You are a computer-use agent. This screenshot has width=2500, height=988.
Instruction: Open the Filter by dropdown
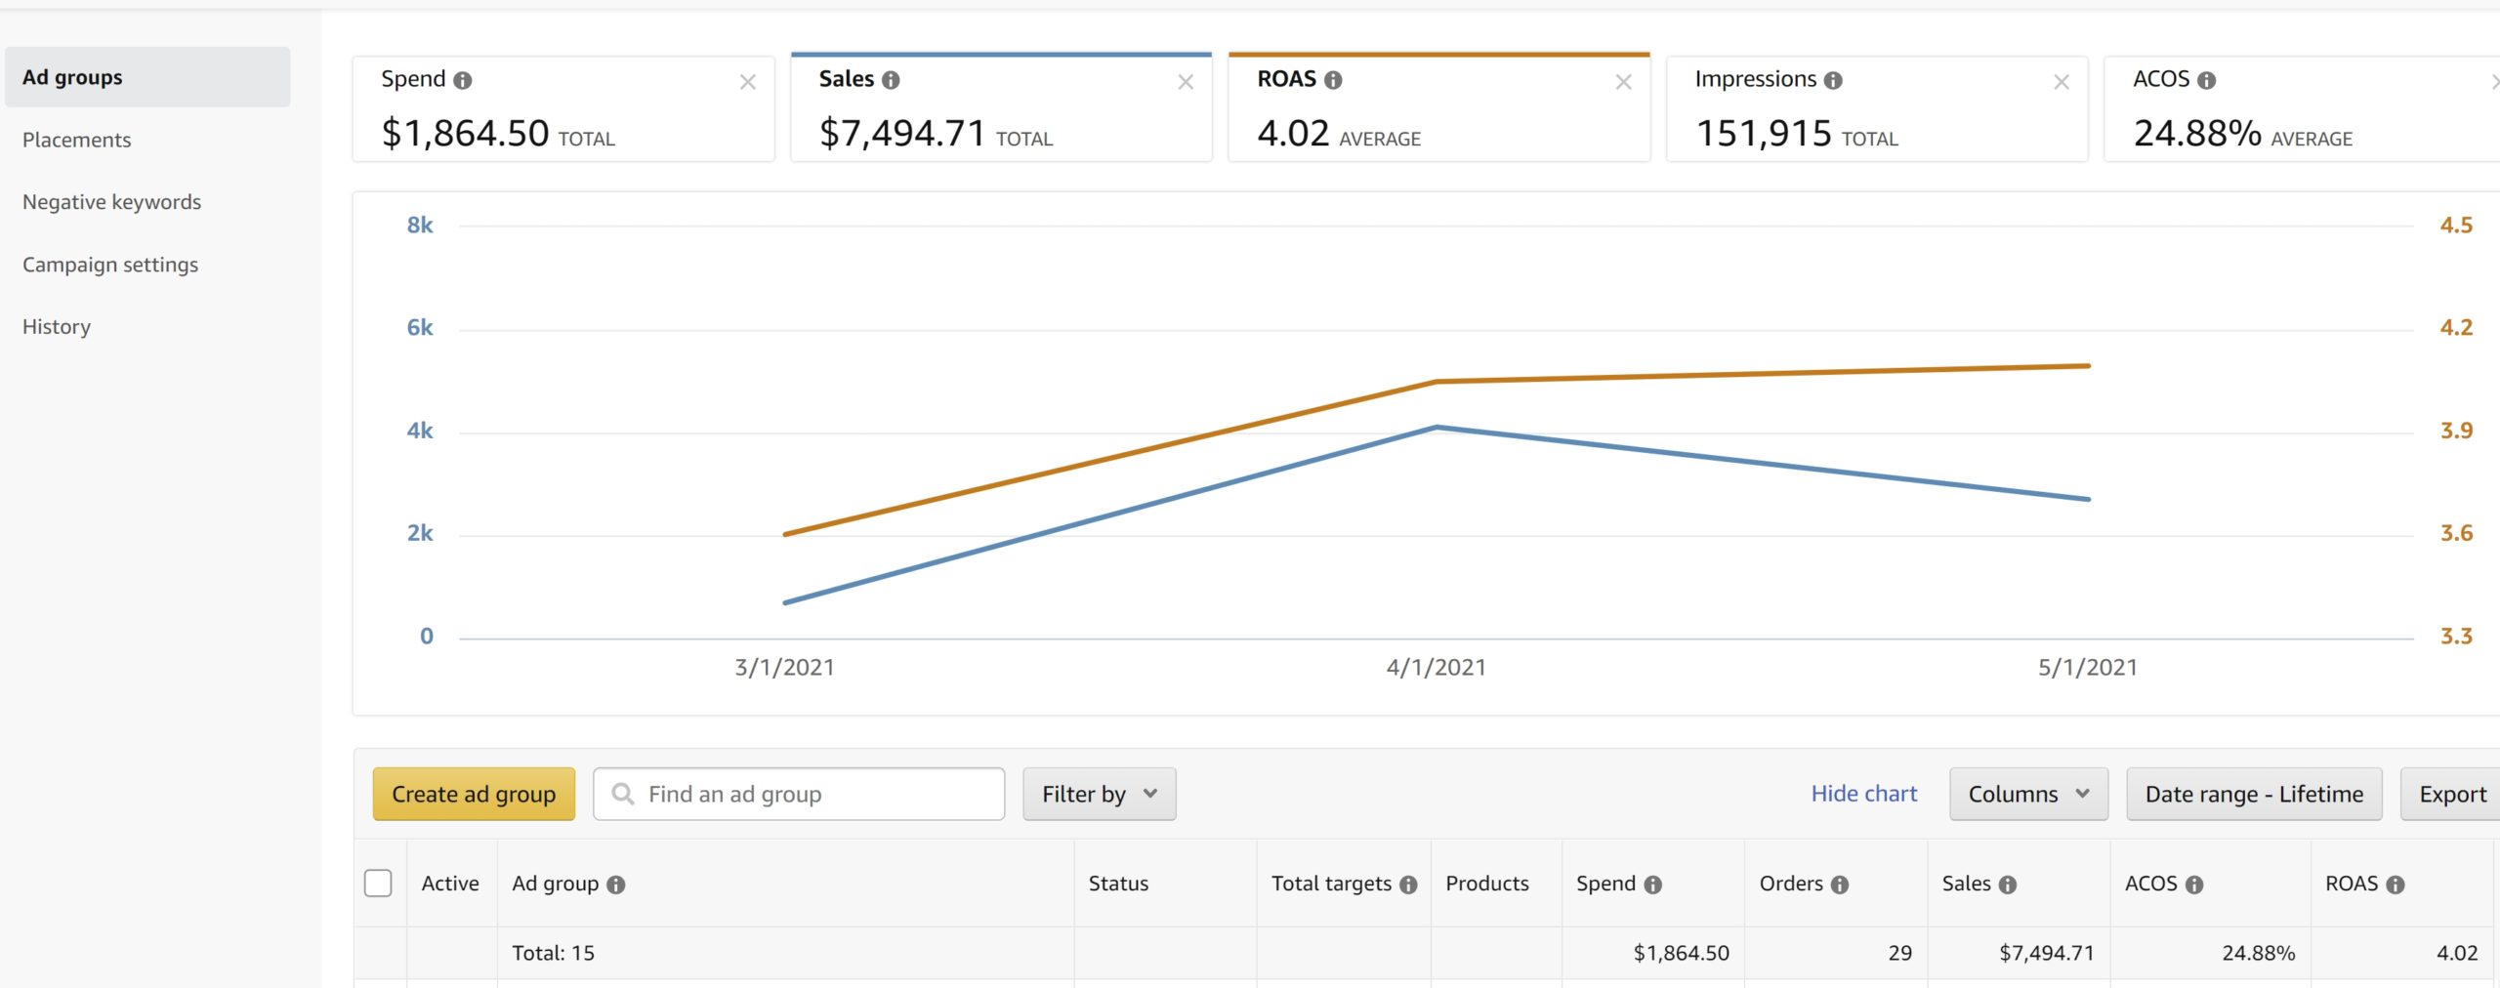1100,795
